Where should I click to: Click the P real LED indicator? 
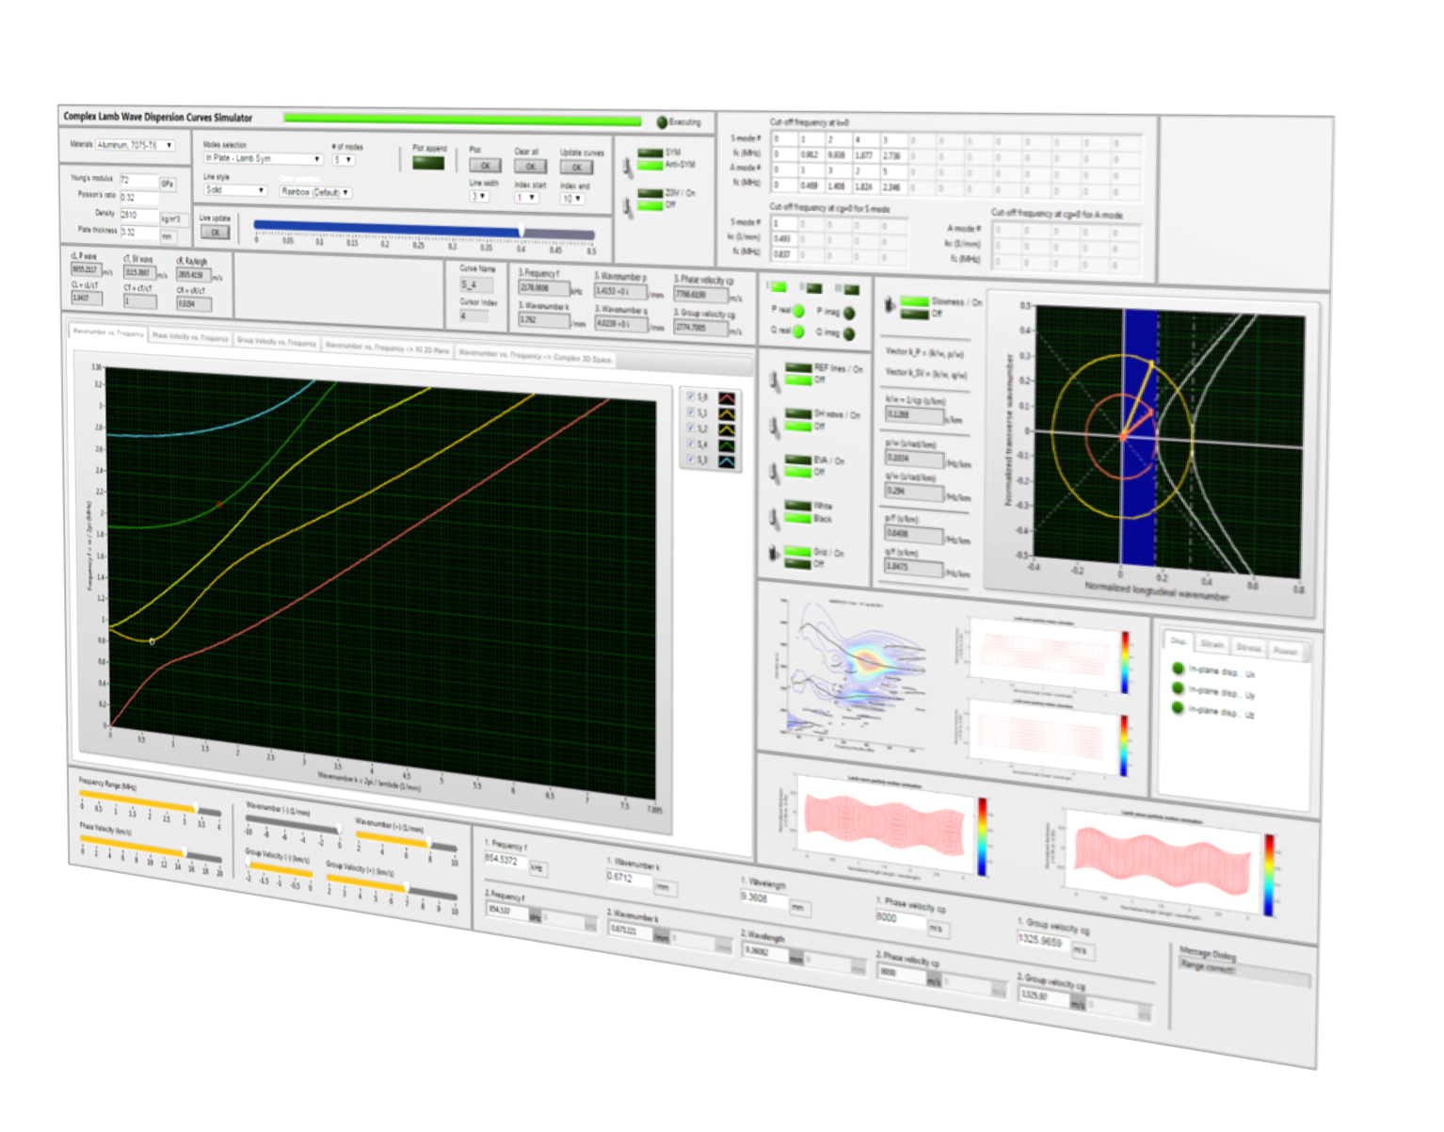pos(798,310)
